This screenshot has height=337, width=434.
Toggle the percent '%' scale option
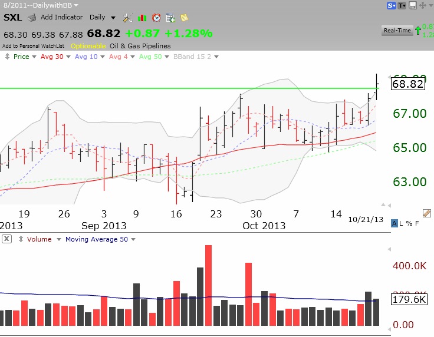click(x=408, y=223)
